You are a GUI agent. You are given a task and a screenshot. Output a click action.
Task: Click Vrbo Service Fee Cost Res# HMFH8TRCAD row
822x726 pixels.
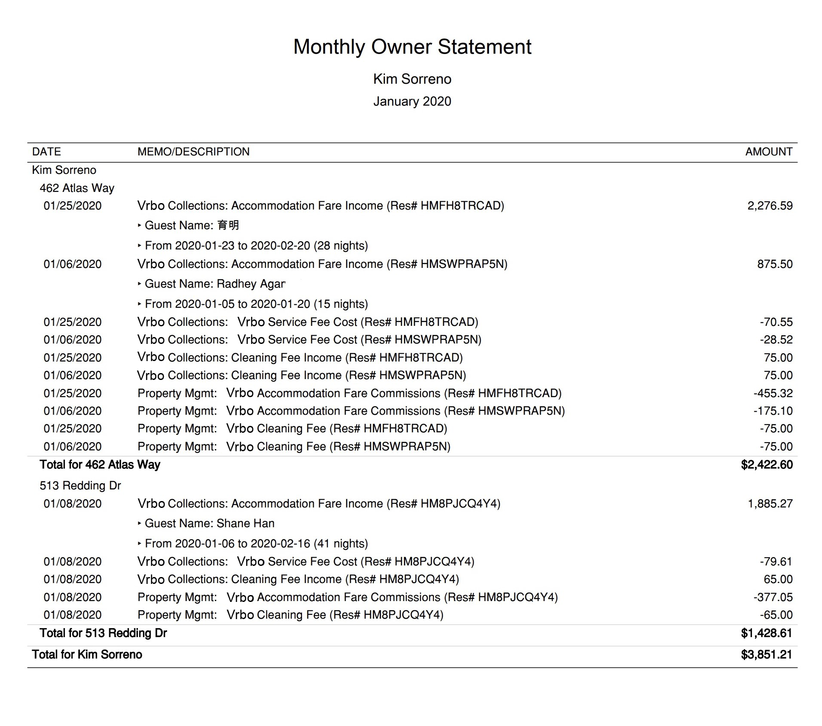412,322
